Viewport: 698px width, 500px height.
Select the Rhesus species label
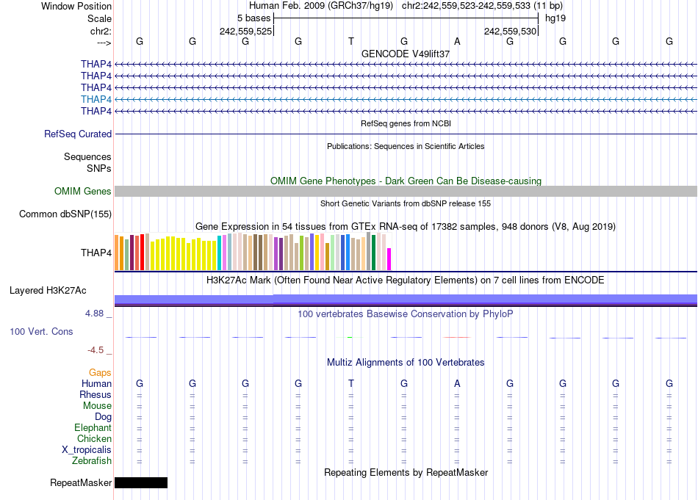[x=96, y=394]
